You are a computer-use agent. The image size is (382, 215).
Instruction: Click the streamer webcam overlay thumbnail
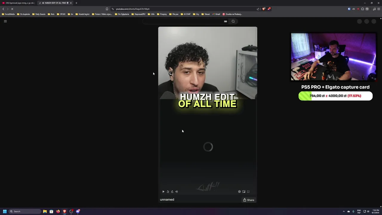point(334,57)
